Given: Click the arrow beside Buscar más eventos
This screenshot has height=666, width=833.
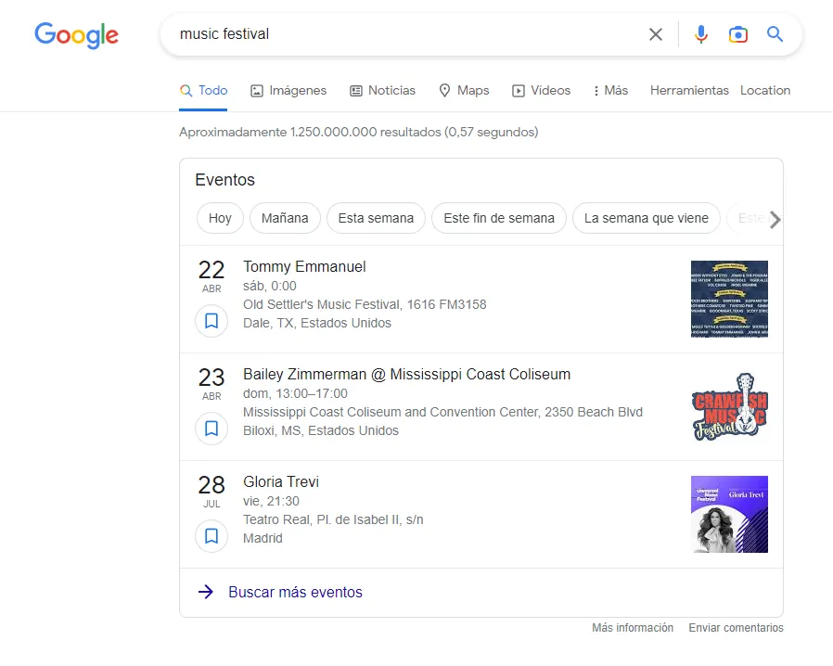Looking at the screenshot, I should (x=206, y=592).
